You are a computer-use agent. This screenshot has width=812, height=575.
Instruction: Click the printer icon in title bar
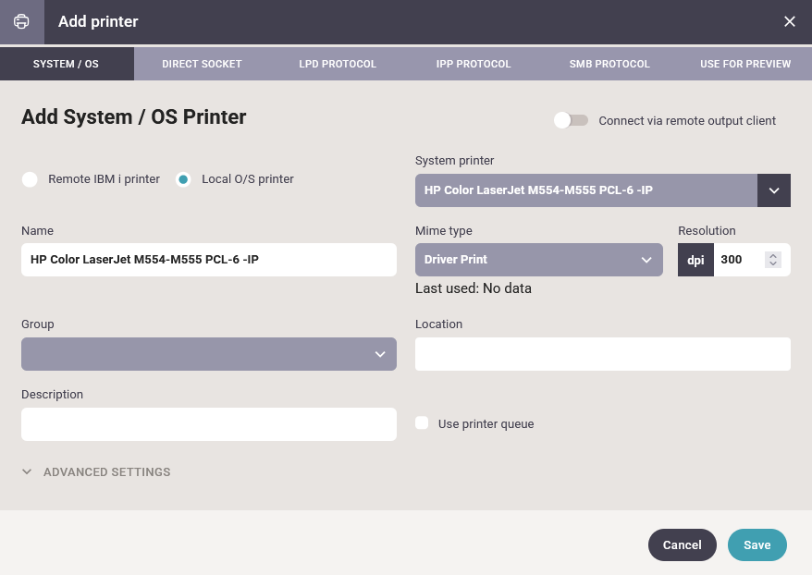21,21
